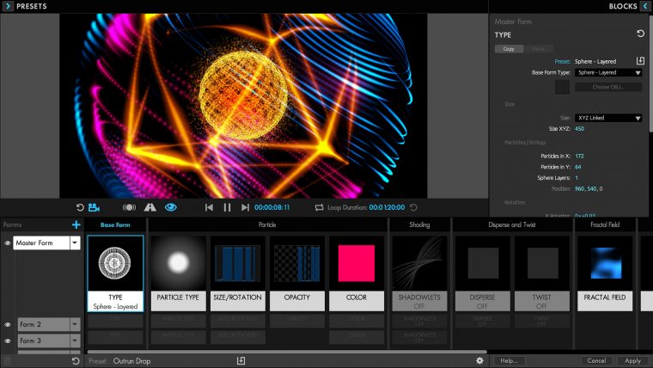
Task: Click the audio react icon under preview
Action: (129, 207)
